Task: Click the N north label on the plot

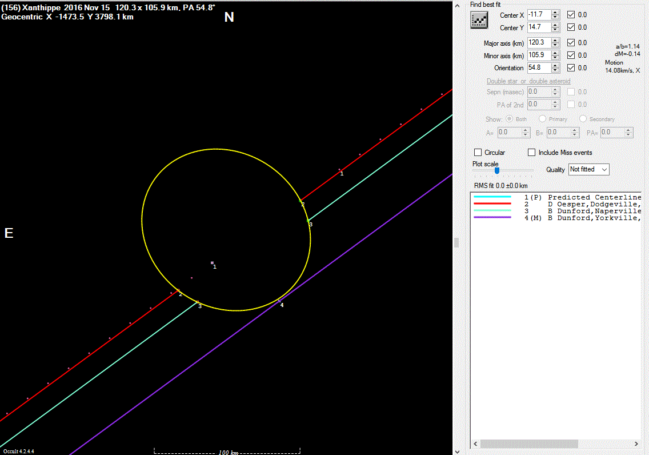Action: (229, 17)
